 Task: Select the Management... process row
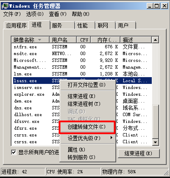[82, 67]
